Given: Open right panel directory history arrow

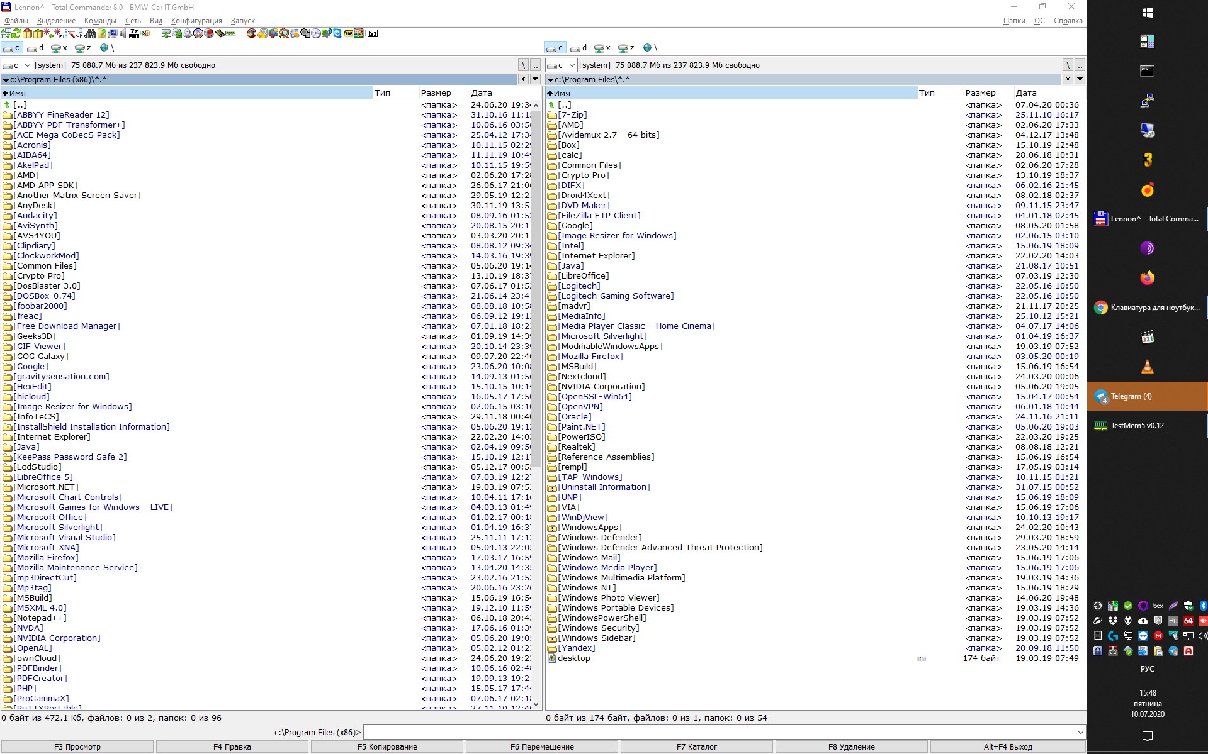Looking at the screenshot, I should click(x=1080, y=79).
